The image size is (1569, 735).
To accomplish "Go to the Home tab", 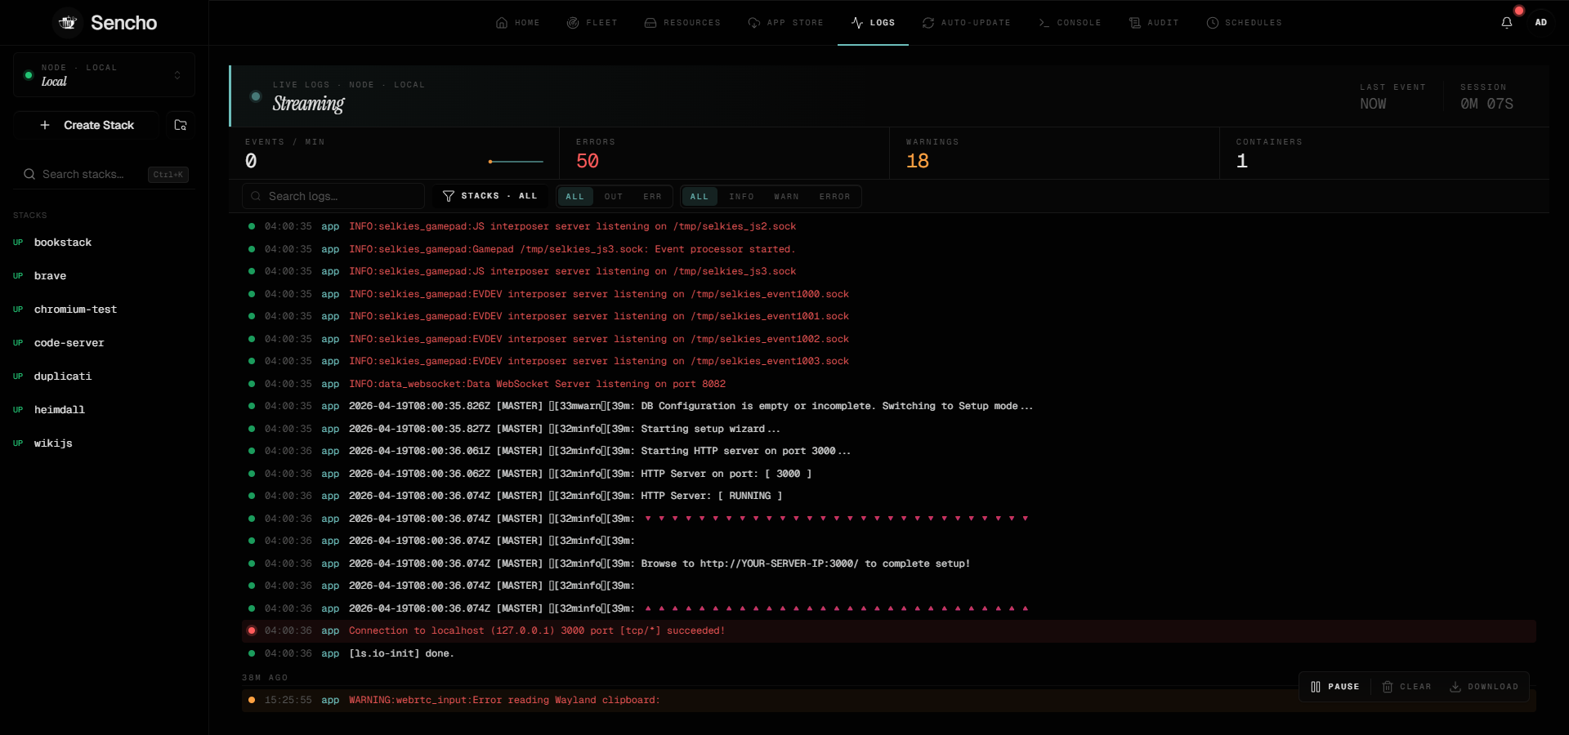I will click(518, 23).
